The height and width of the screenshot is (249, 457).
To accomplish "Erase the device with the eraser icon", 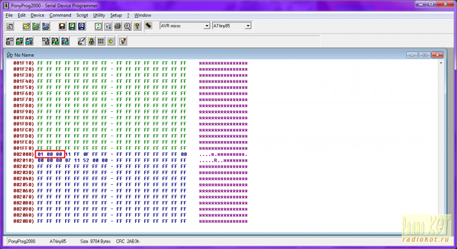I will click(82, 41).
